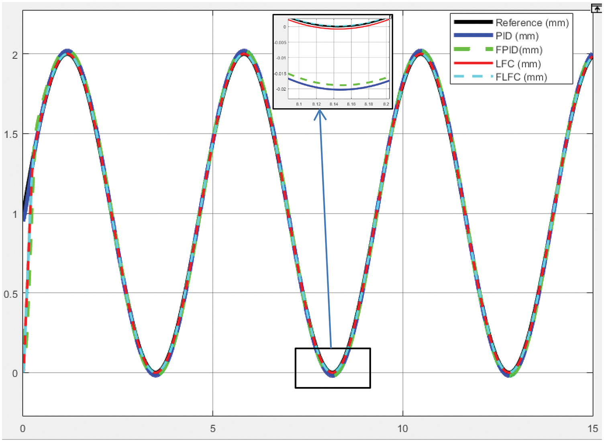This screenshot has width=604, height=442.
Task: Click the black Reference line sample in legend
Action: (473, 22)
